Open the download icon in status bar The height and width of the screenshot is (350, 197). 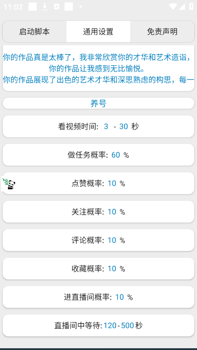(45, 7)
